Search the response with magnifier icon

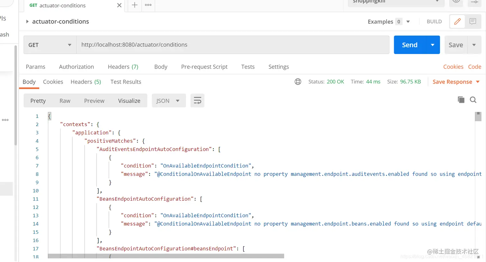pos(473,100)
